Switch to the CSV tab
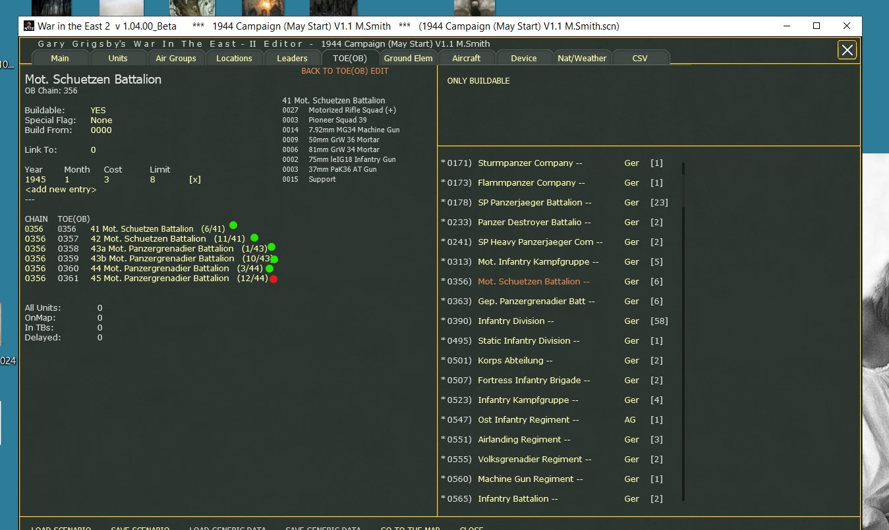 pyautogui.click(x=640, y=58)
